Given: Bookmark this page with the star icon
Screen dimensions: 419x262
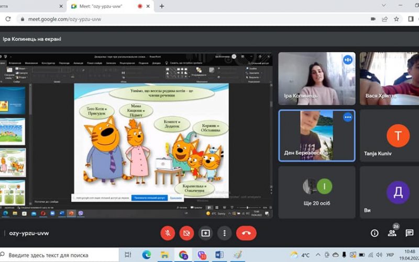Looking at the screenshot, I should [396, 19].
